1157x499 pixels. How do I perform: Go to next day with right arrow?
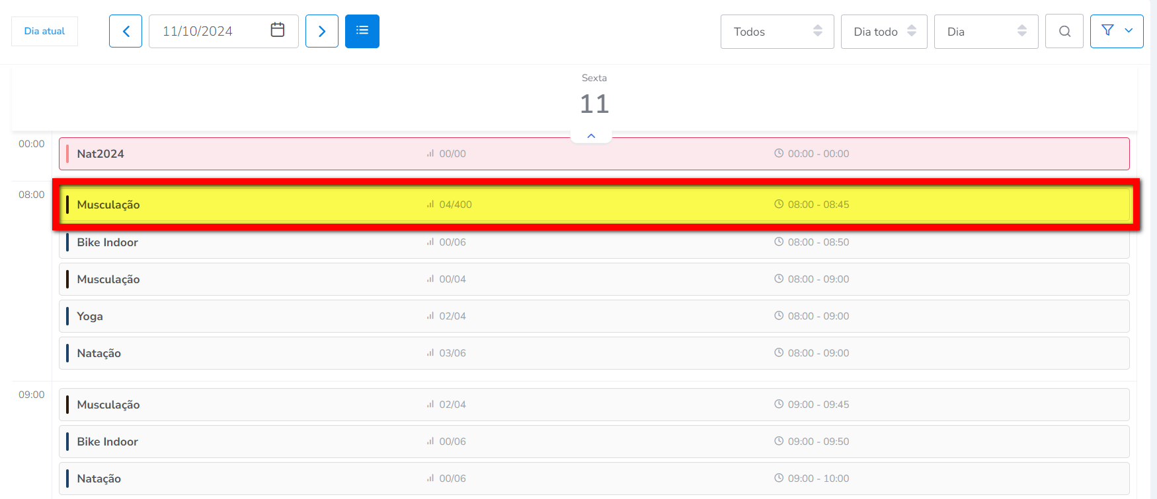point(322,31)
